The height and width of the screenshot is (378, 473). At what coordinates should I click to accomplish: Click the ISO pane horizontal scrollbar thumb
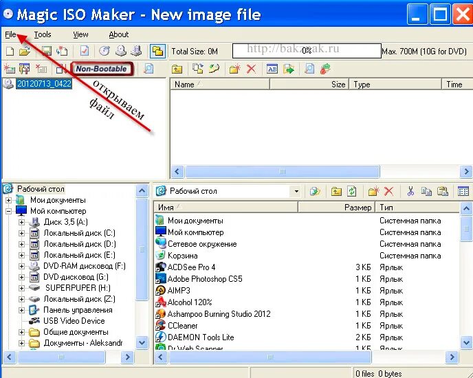click(x=283, y=172)
